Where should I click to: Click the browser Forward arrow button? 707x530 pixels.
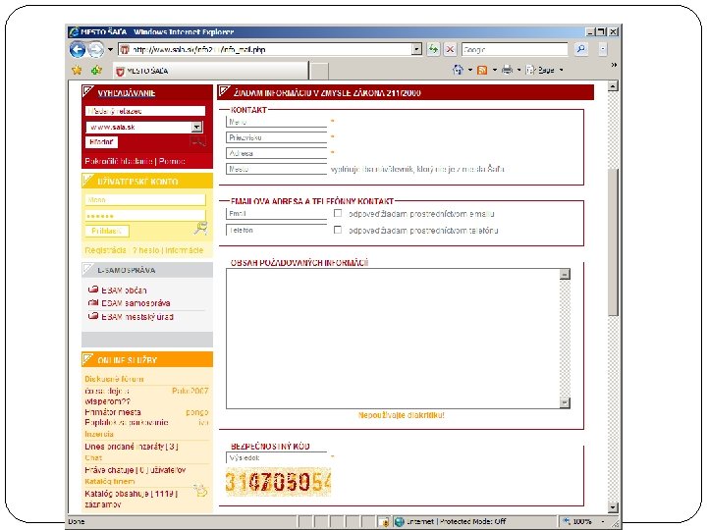click(95, 49)
